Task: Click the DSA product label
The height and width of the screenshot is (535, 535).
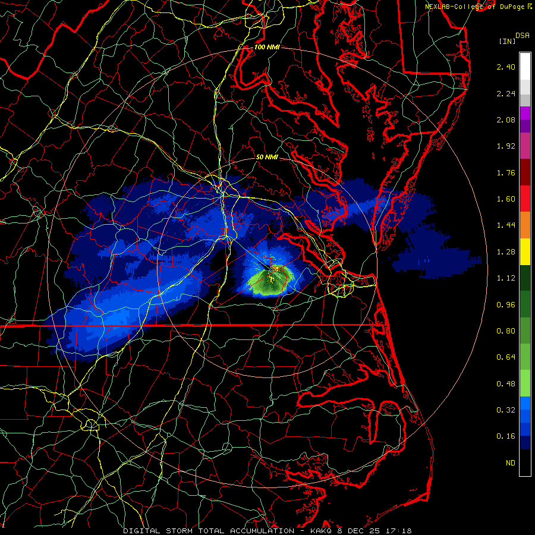Action: (523, 36)
